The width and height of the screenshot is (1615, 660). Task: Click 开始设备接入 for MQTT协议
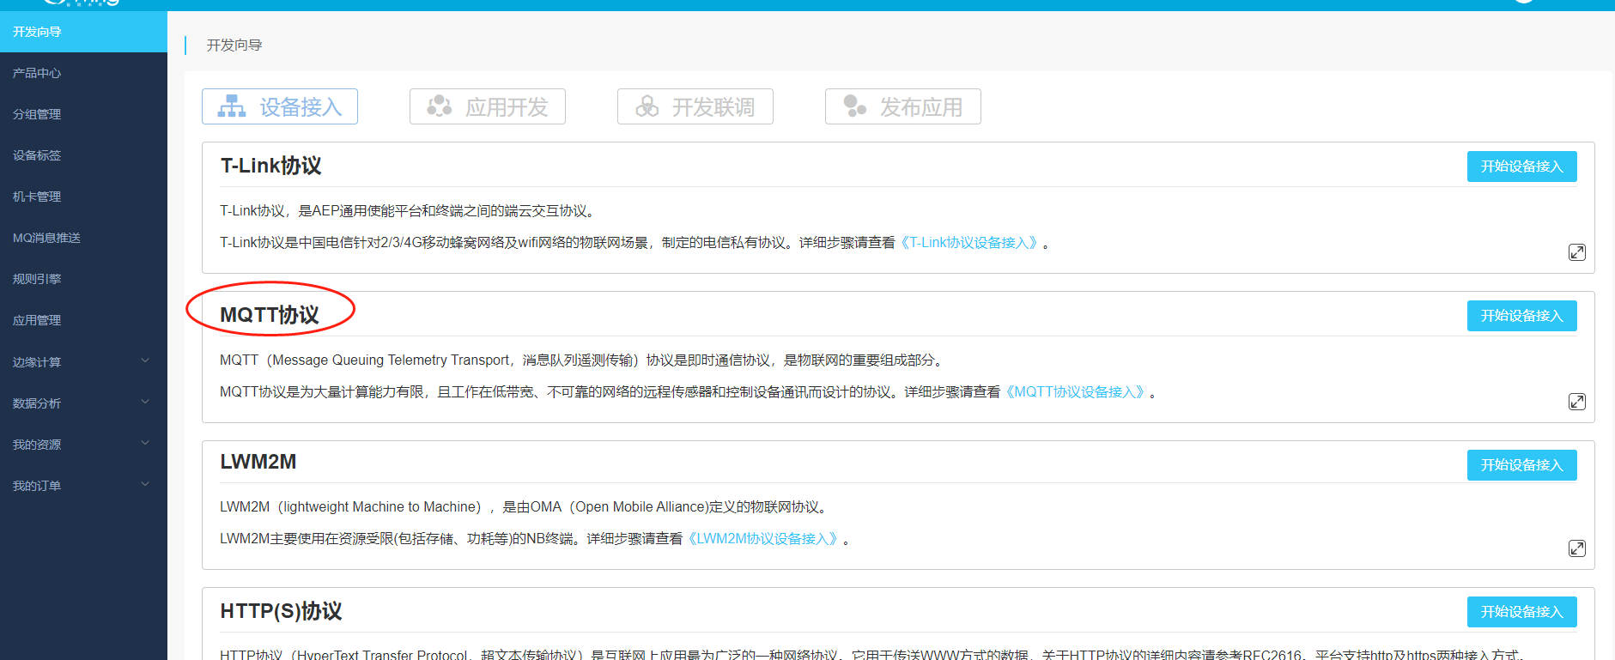click(1521, 316)
